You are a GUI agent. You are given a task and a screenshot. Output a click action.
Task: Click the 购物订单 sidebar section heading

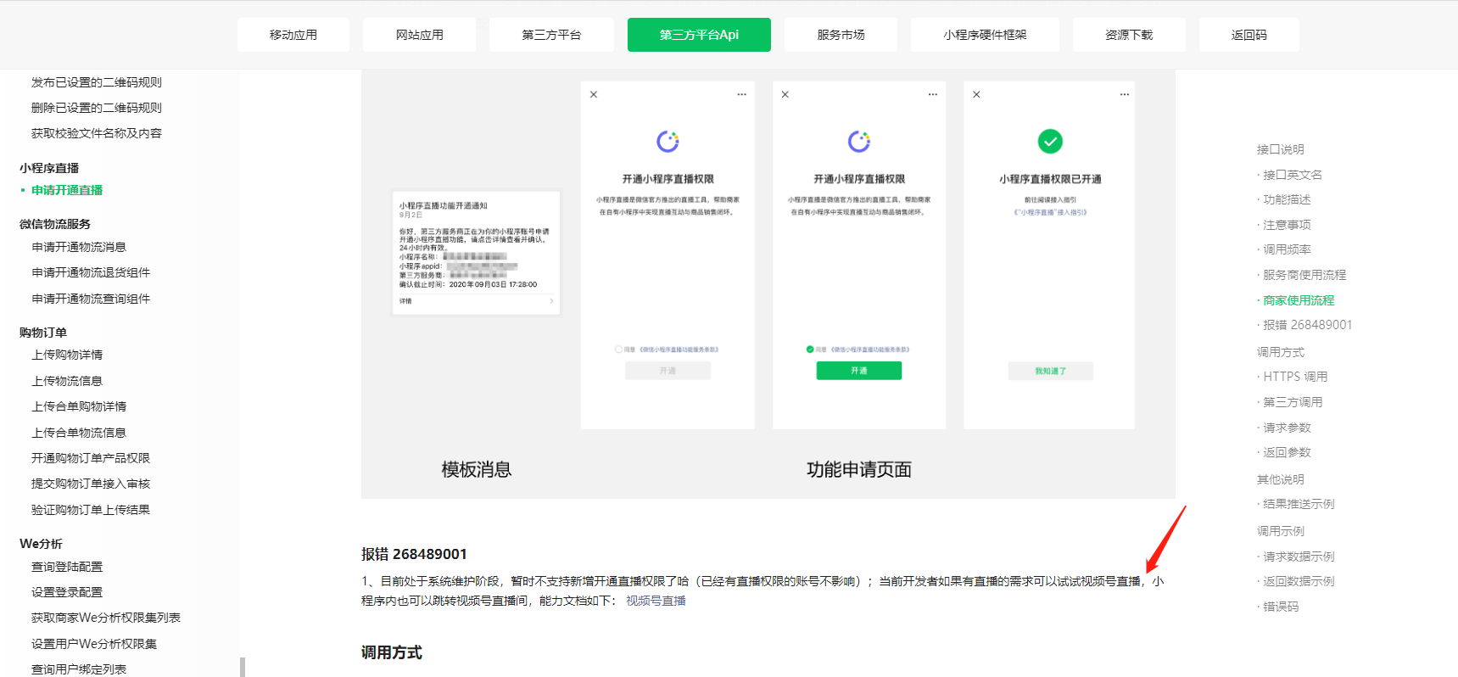tap(43, 333)
